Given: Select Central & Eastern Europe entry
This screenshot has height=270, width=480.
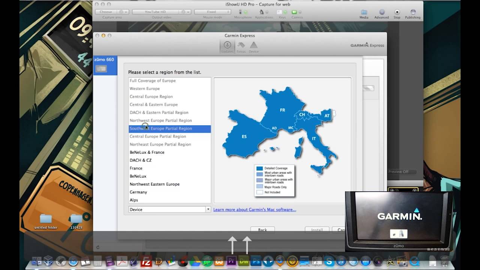Looking at the screenshot, I should (x=169, y=104).
